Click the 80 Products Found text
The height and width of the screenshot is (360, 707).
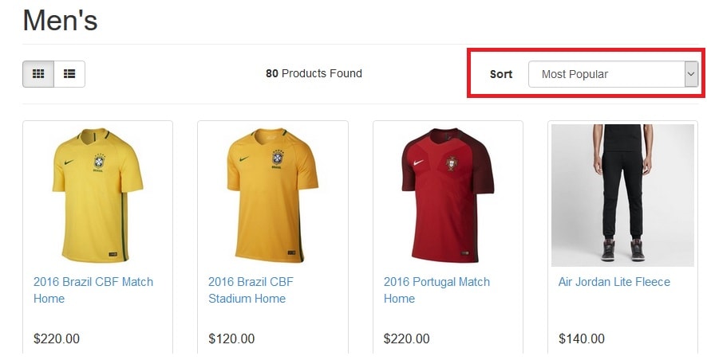pos(314,73)
